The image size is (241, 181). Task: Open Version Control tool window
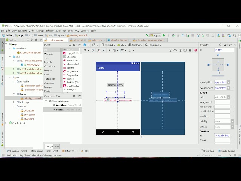point(17,151)
